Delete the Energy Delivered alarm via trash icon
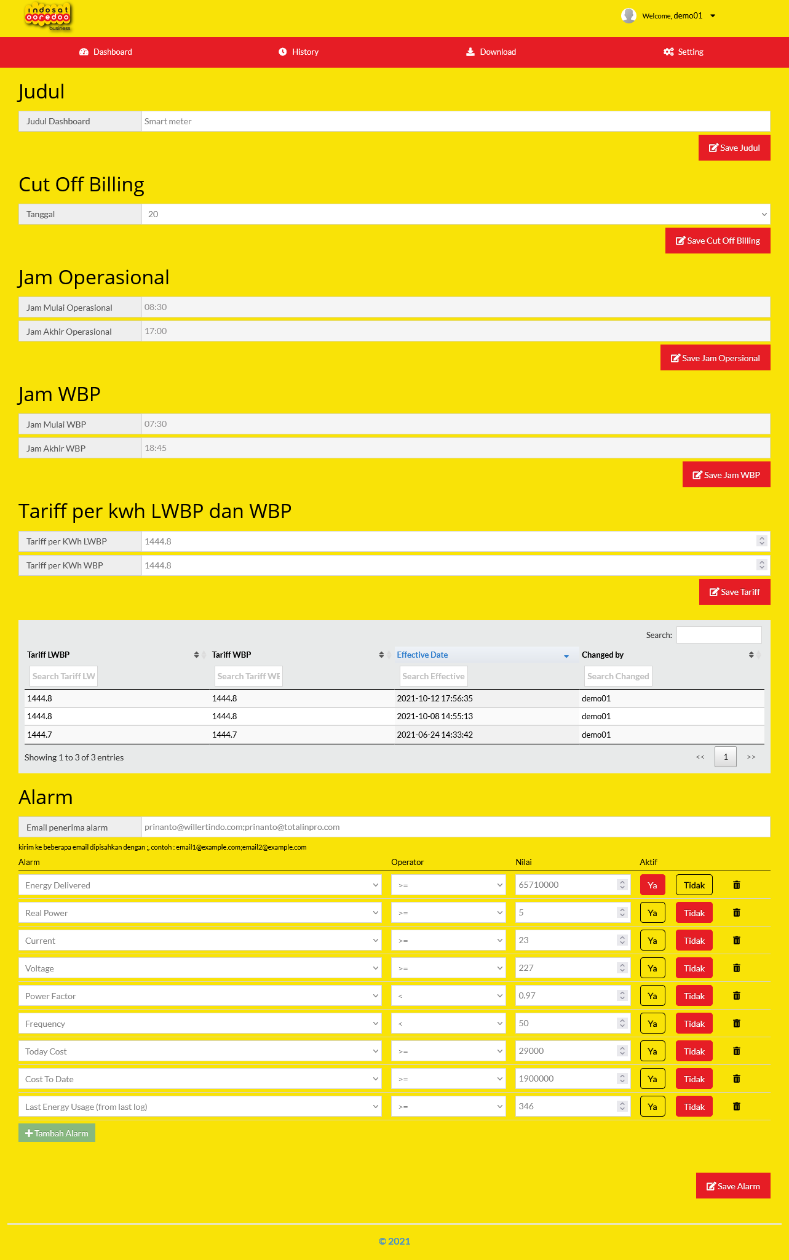This screenshot has width=789, height=1260. (x=737, y=885)
